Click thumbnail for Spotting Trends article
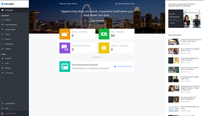204x116 pixels. tap(174, 42)
